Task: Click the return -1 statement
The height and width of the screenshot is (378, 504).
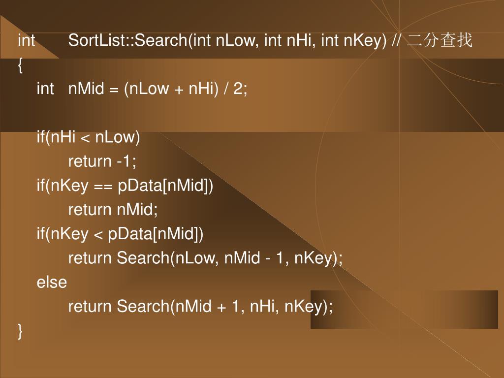Action: (x=102, y=161)
